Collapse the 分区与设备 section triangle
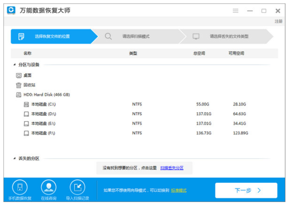The height and width of the screenshot is (205, 288). point(14,65)
